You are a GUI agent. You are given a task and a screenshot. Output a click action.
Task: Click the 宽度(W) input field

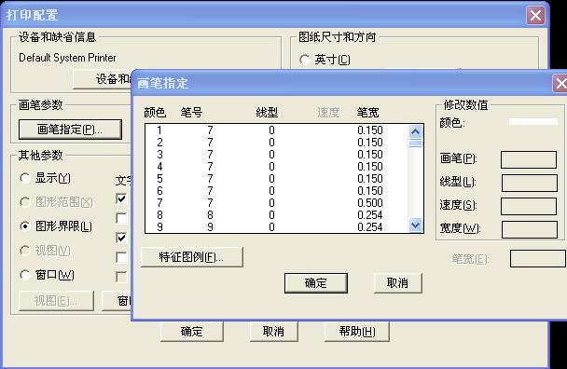point(530,230)
